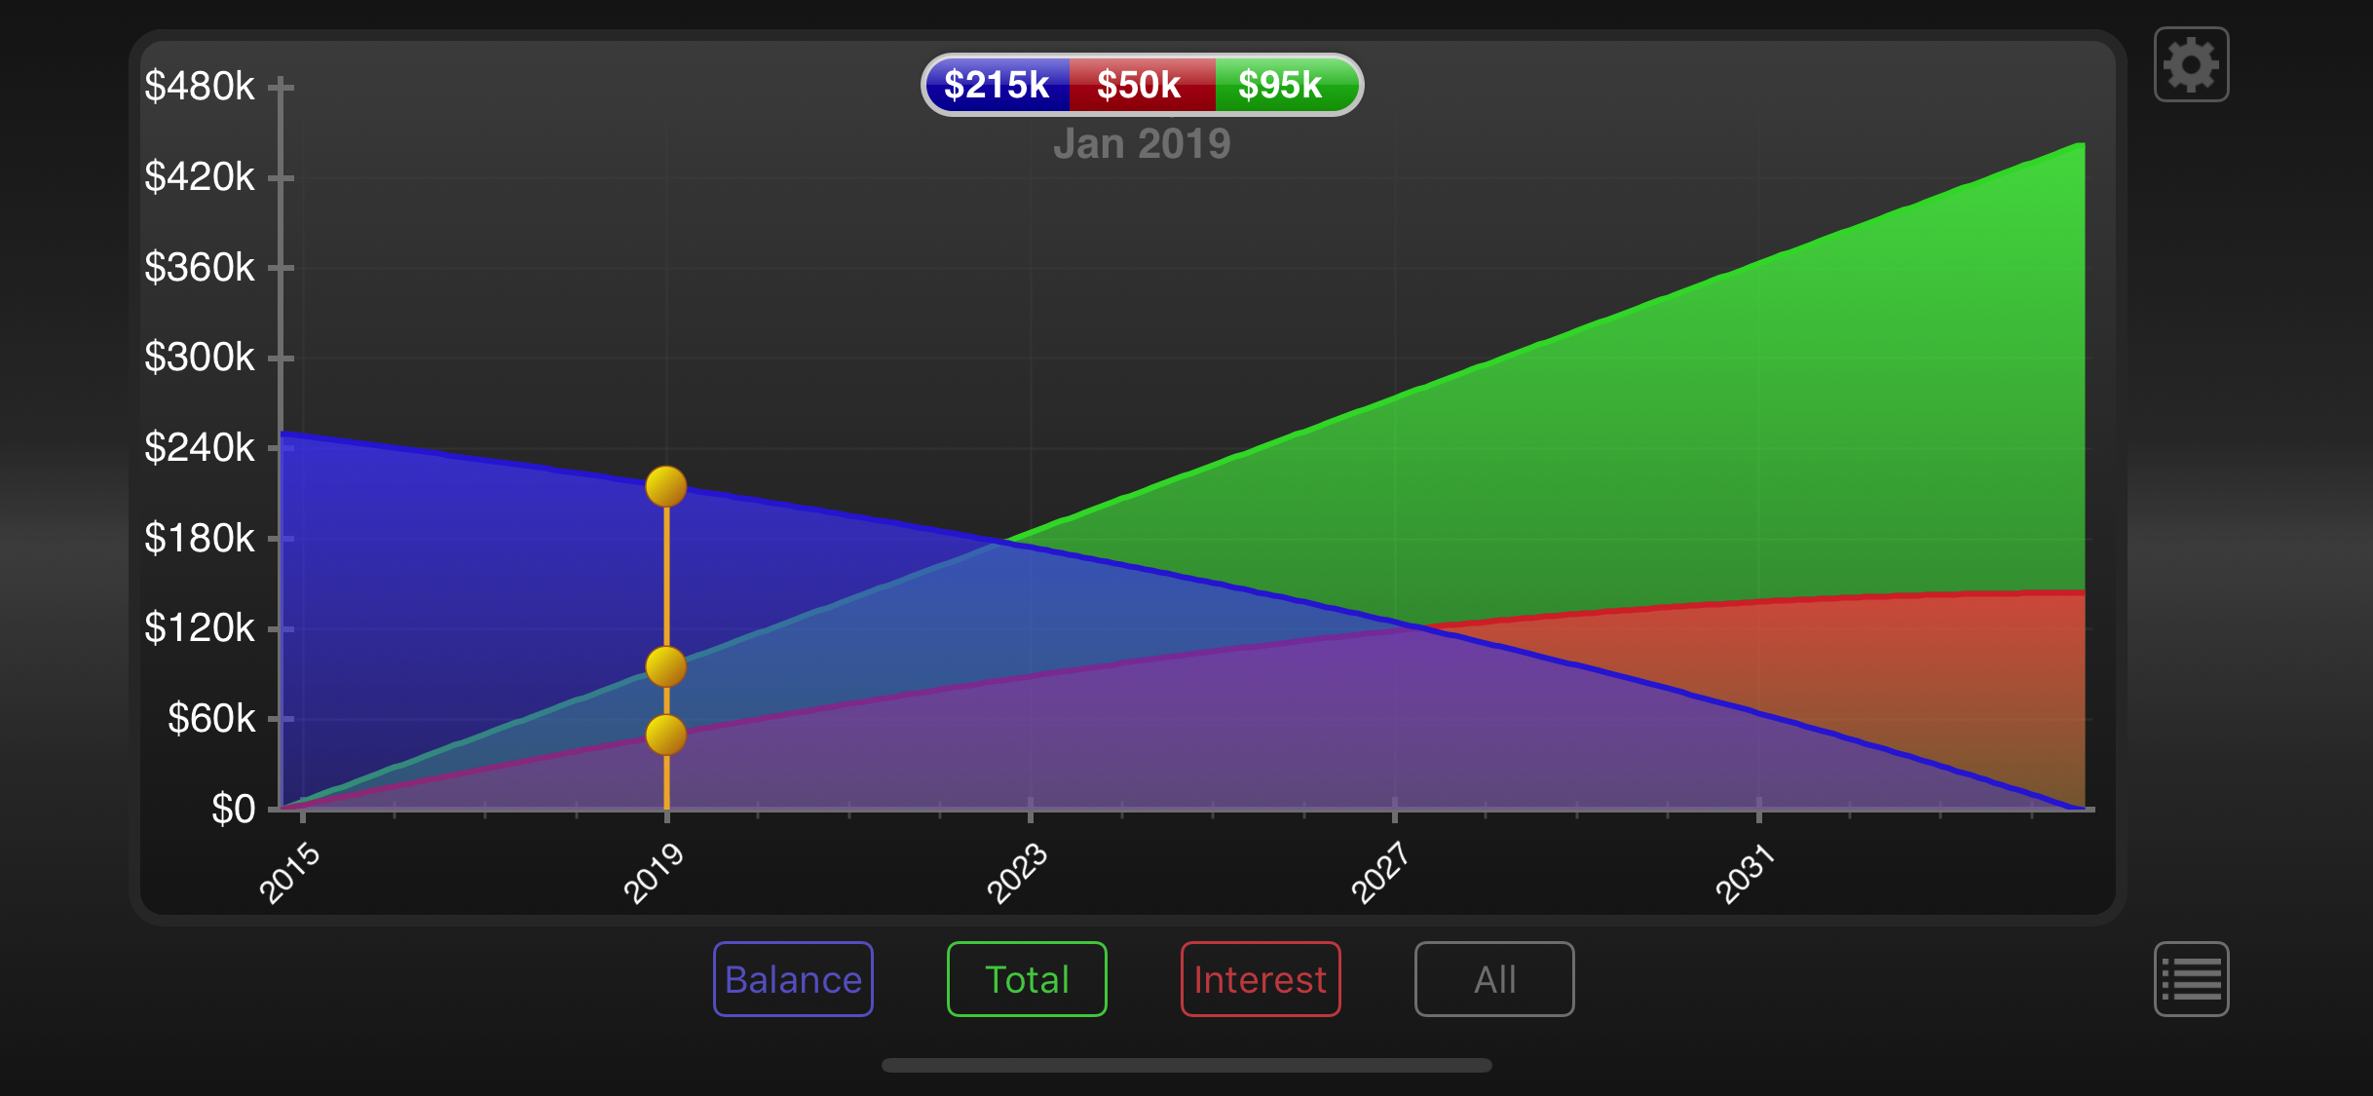Show only the Total graph
This screenshot has width=2373, height=1096.
click(x=1027, y=979)
